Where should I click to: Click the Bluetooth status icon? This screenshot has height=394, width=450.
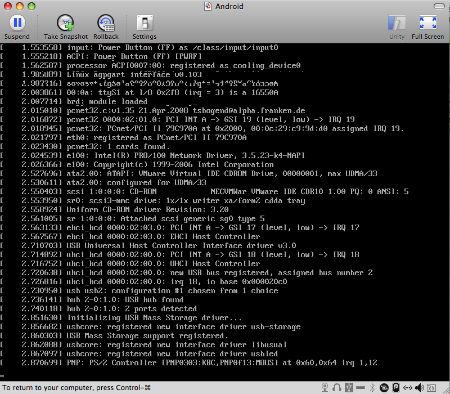pos(372,388)
